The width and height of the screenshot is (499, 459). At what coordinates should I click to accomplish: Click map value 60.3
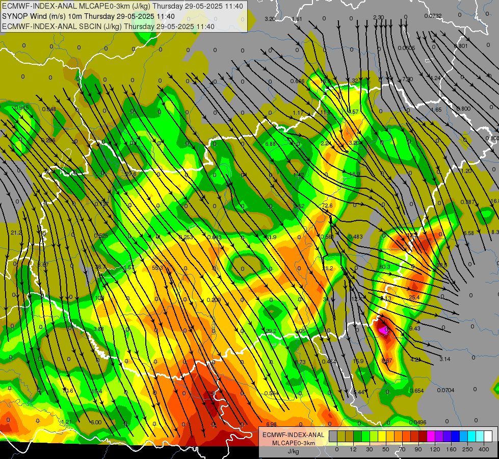(384, 267)
